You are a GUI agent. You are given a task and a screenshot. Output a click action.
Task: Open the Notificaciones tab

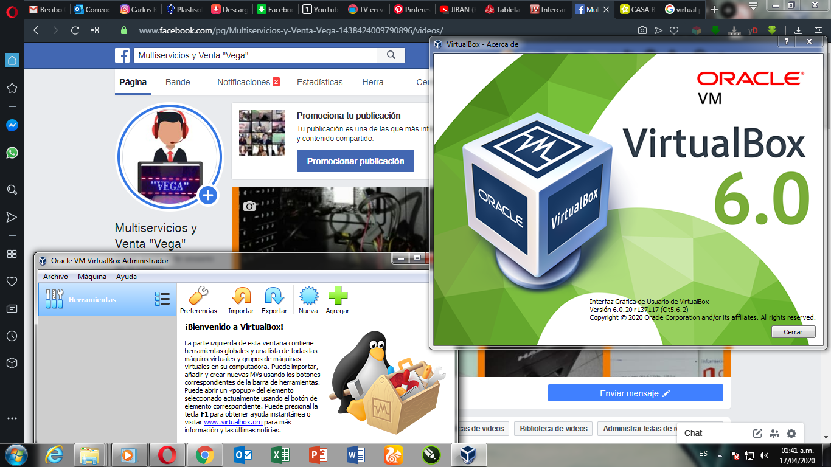point(248,82)
